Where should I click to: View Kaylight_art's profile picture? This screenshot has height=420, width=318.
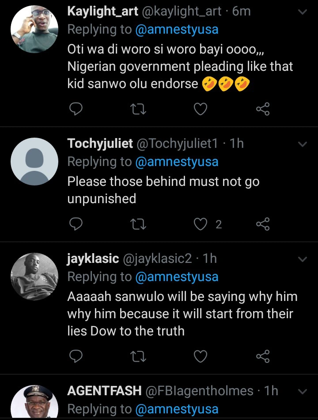34,30
